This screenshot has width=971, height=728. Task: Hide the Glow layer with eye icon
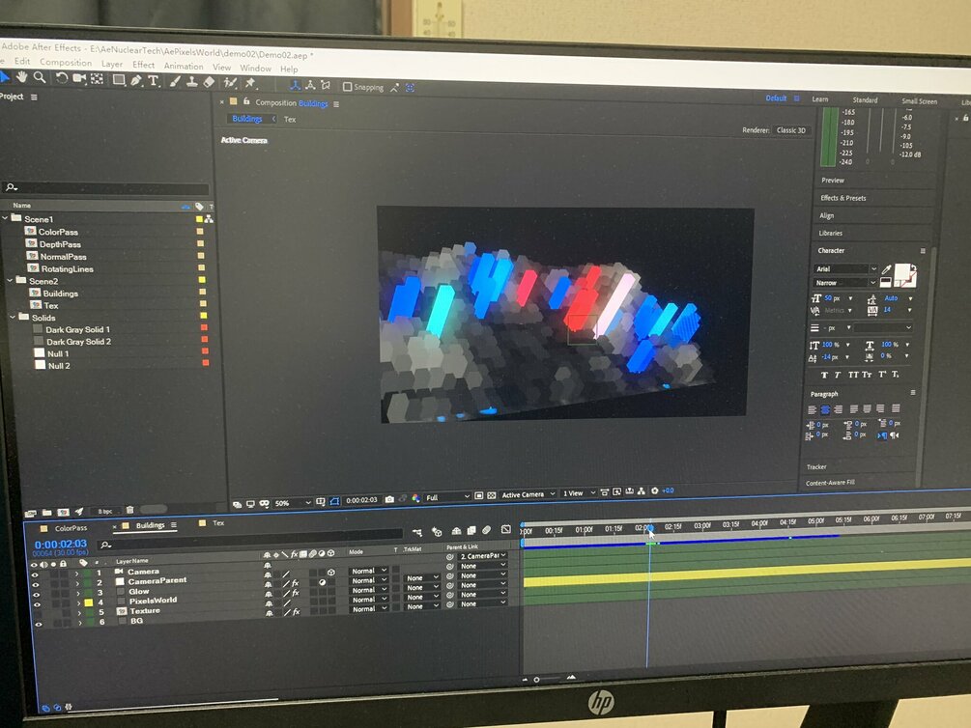pyautogui.click(x=36, y=595)
